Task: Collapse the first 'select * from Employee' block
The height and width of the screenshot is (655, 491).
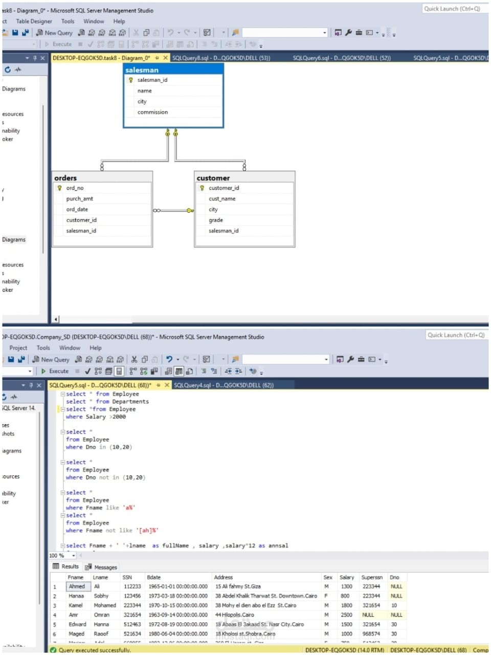Action: [x=62, y=394]
